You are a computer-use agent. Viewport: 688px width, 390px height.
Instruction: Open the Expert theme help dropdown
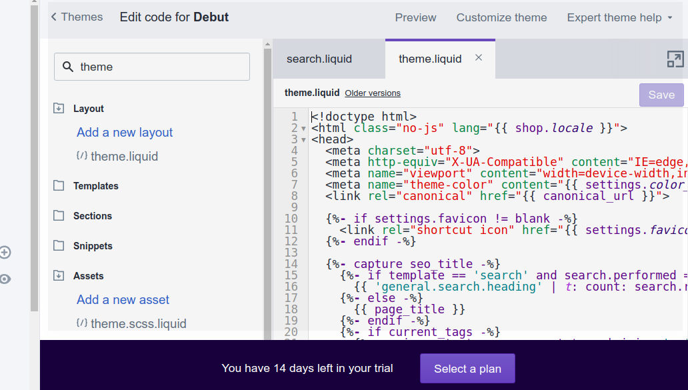pos(619,17)
